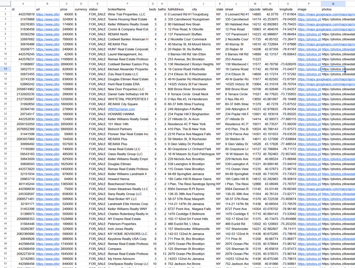Select the Irish Jones Realty cell
Viewport: 355px width, 268px height.
tap(128, 229)
